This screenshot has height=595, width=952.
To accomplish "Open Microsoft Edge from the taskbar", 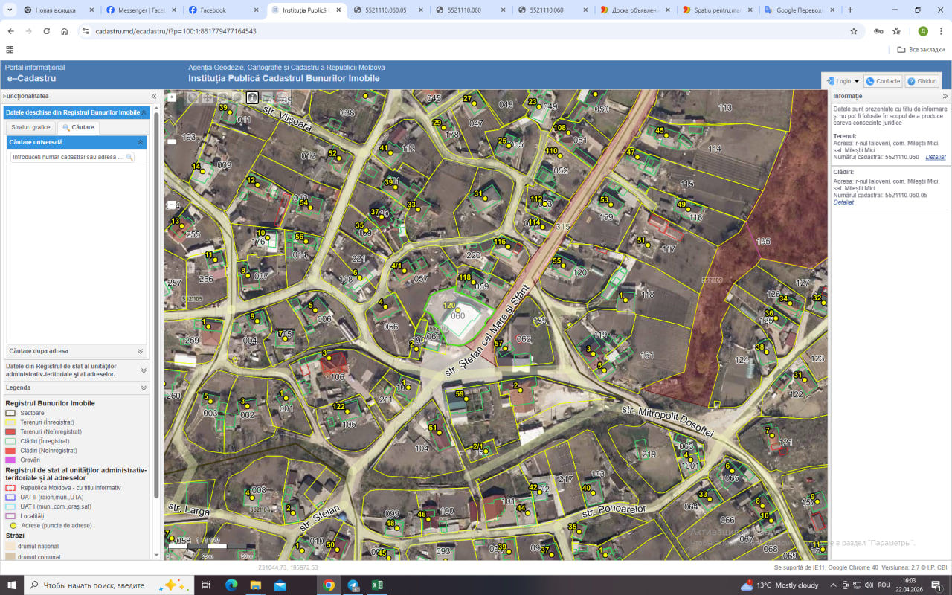I will point(231,585).
